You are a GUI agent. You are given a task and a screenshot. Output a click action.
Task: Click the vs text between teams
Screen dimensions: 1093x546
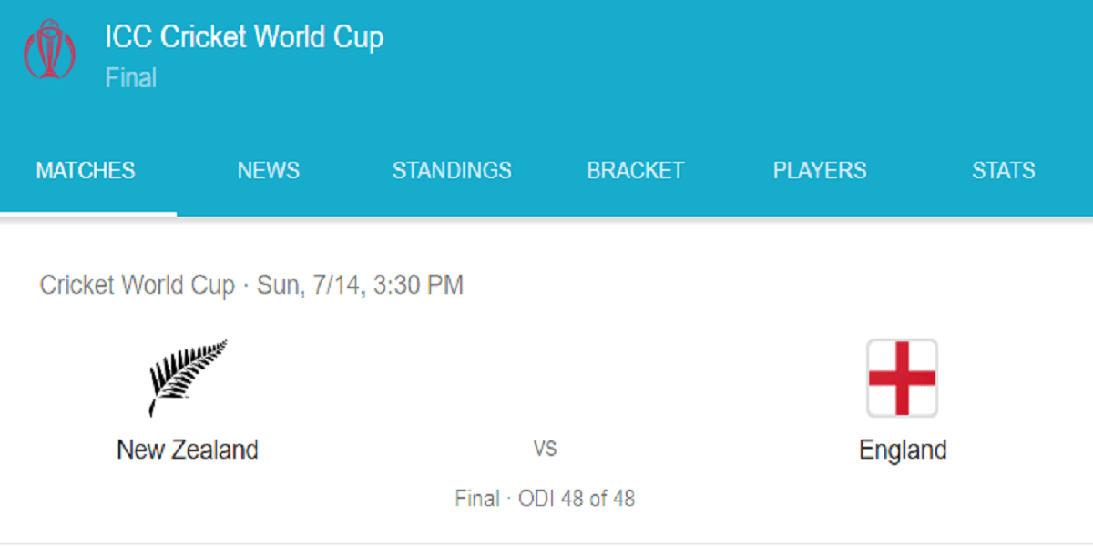[x=545, y=449]
